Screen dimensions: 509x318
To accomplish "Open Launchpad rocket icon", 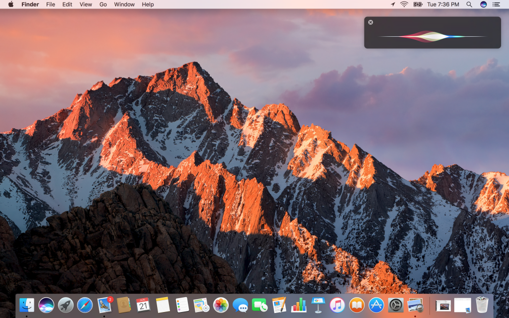I will (66, 305).
